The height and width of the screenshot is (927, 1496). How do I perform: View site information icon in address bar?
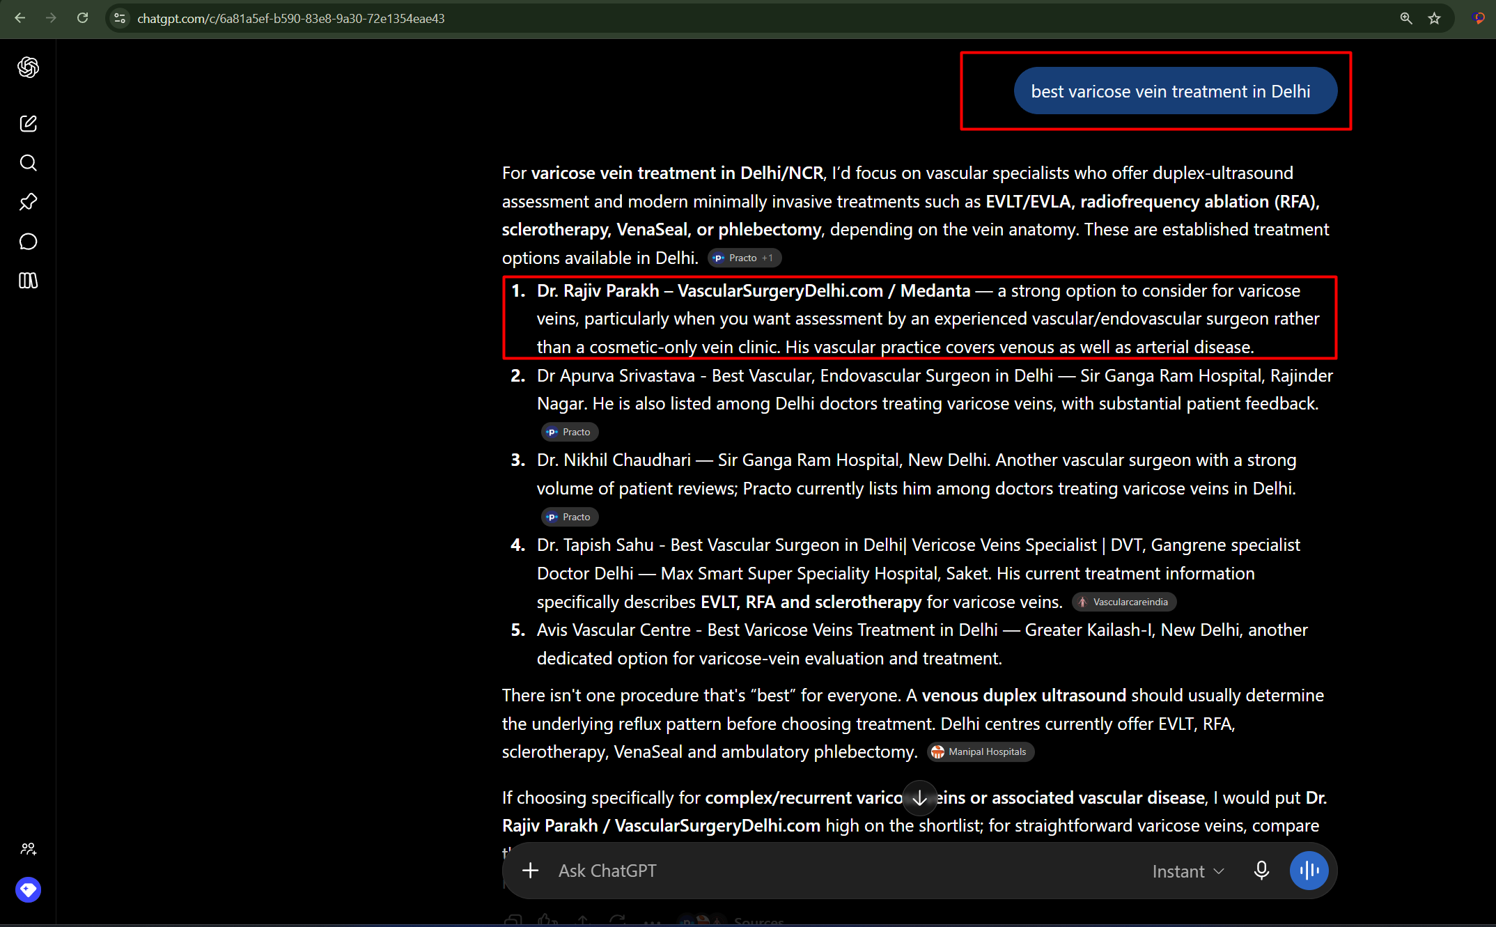[120, 18]
